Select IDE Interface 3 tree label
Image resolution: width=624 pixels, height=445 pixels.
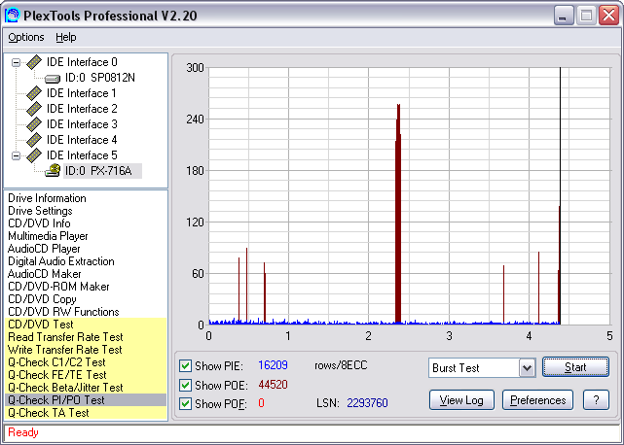pos(82,124)
